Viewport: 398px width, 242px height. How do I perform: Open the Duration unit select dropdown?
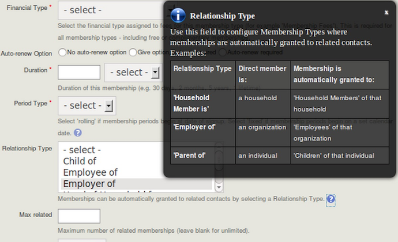click(x=132, y=73)
